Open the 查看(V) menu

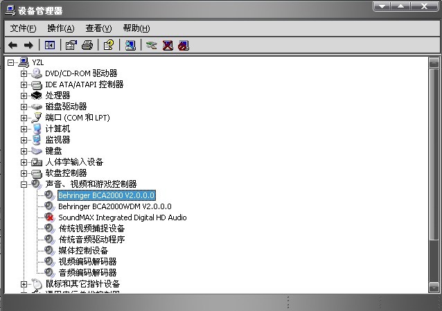pyautogui.click(x=98, y=28)
